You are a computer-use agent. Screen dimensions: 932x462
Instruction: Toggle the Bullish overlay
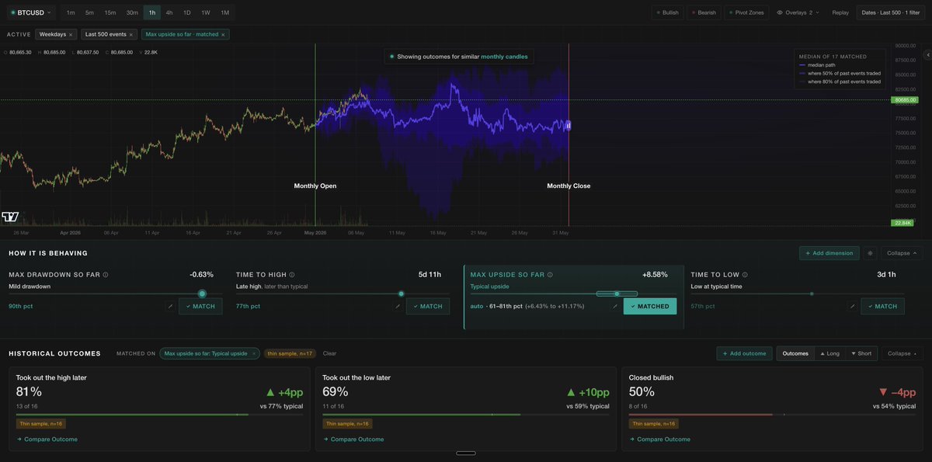click(666, 12)
